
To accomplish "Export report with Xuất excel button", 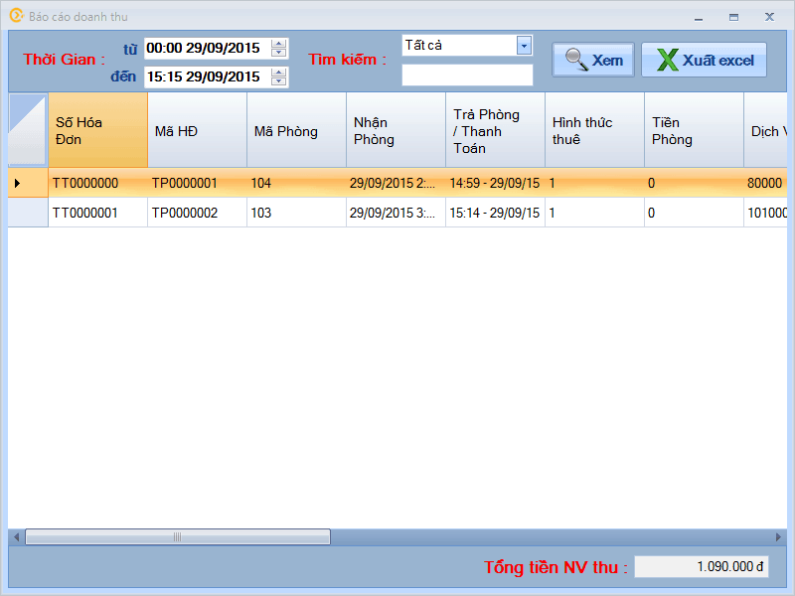I will click(704, 60).
